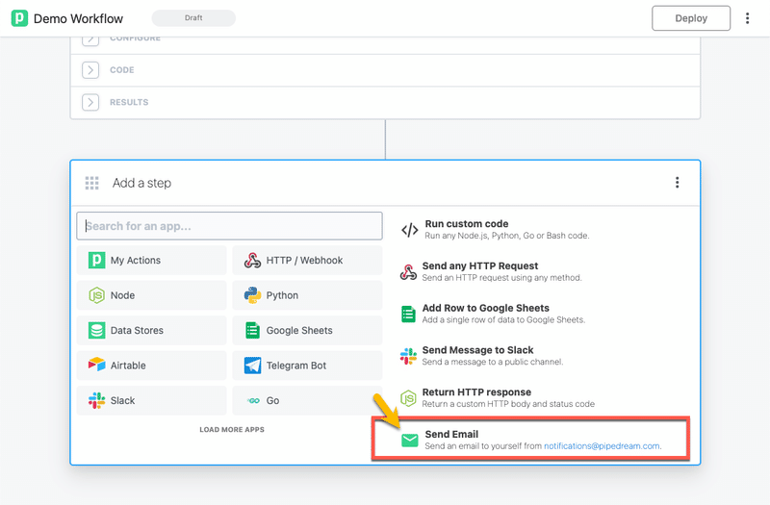This screenshot has width=770, height=505.
Task: Open the Google Sheets app tile
Action: (307, 330)
